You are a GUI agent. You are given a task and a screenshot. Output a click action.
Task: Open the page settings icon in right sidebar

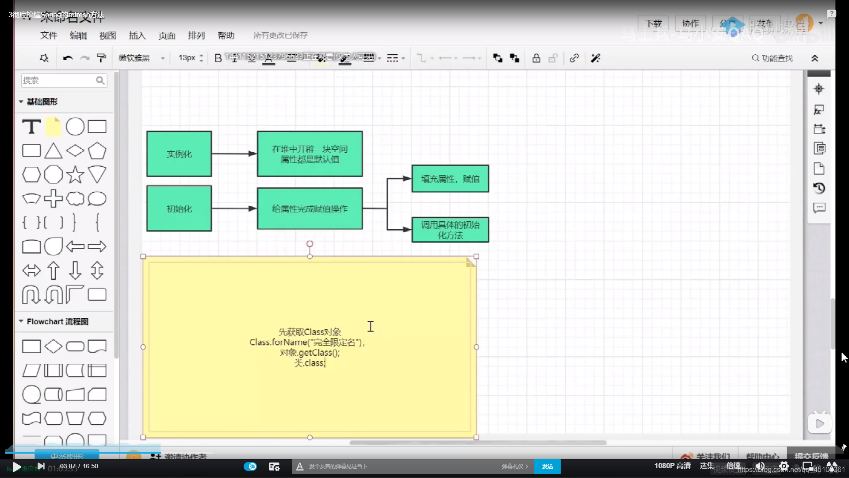tap(819, 169)
